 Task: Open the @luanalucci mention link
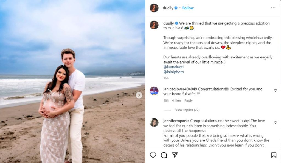[x=173, y=67]
